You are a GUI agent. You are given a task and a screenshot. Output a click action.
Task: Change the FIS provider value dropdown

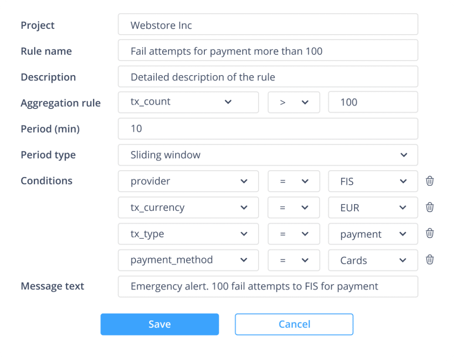pyautogui.click(x=373, y=181)
